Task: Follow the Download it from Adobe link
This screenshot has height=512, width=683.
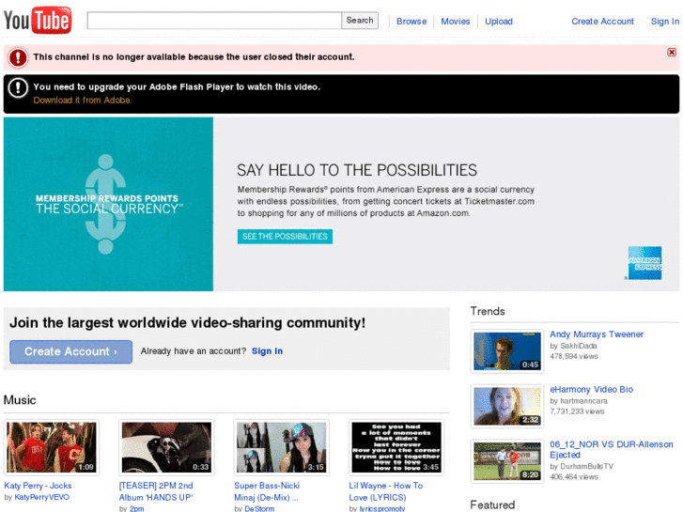Action: coord(83,101)
